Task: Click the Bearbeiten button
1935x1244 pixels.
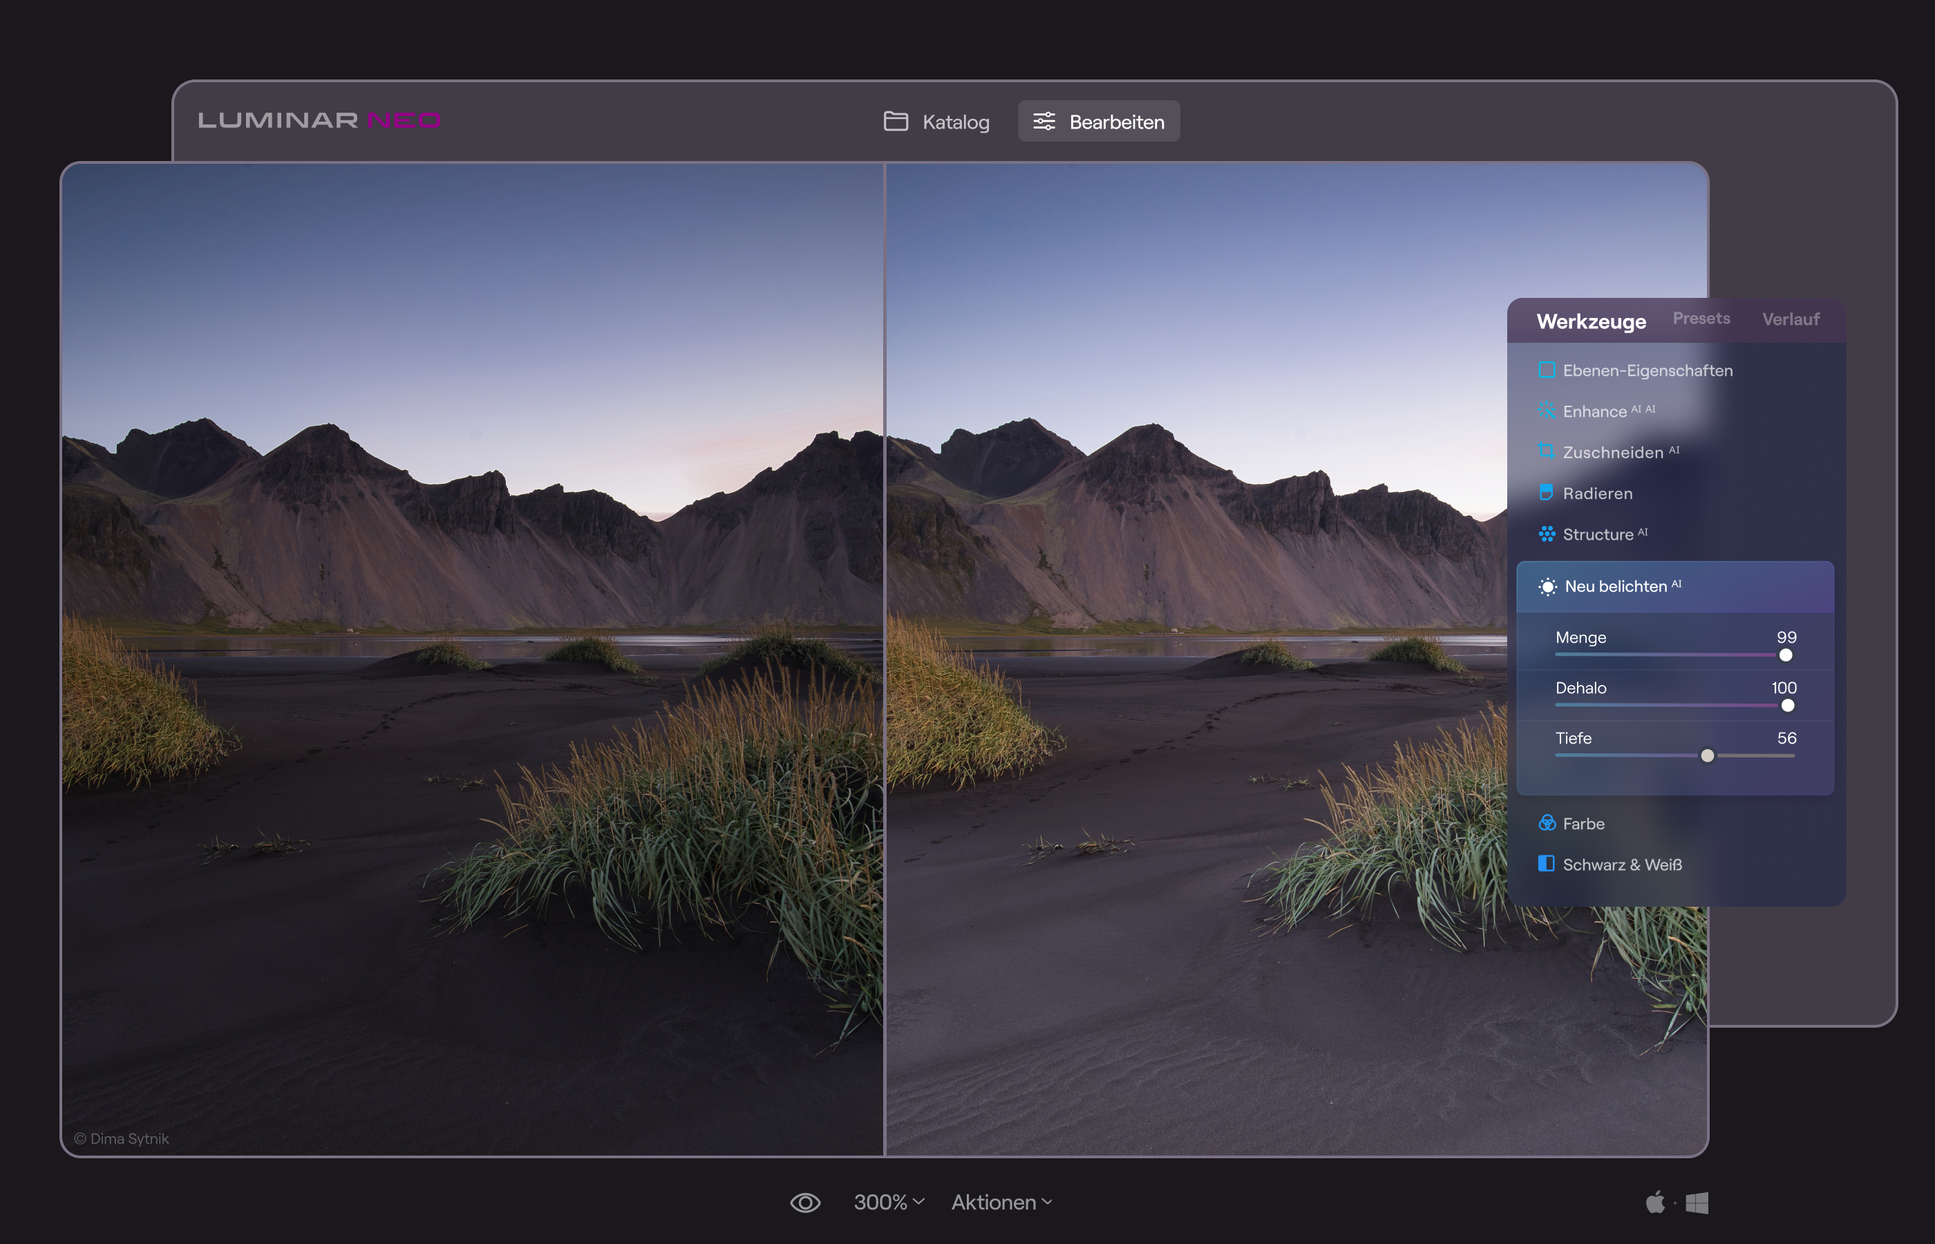Action: point(1098,122)
